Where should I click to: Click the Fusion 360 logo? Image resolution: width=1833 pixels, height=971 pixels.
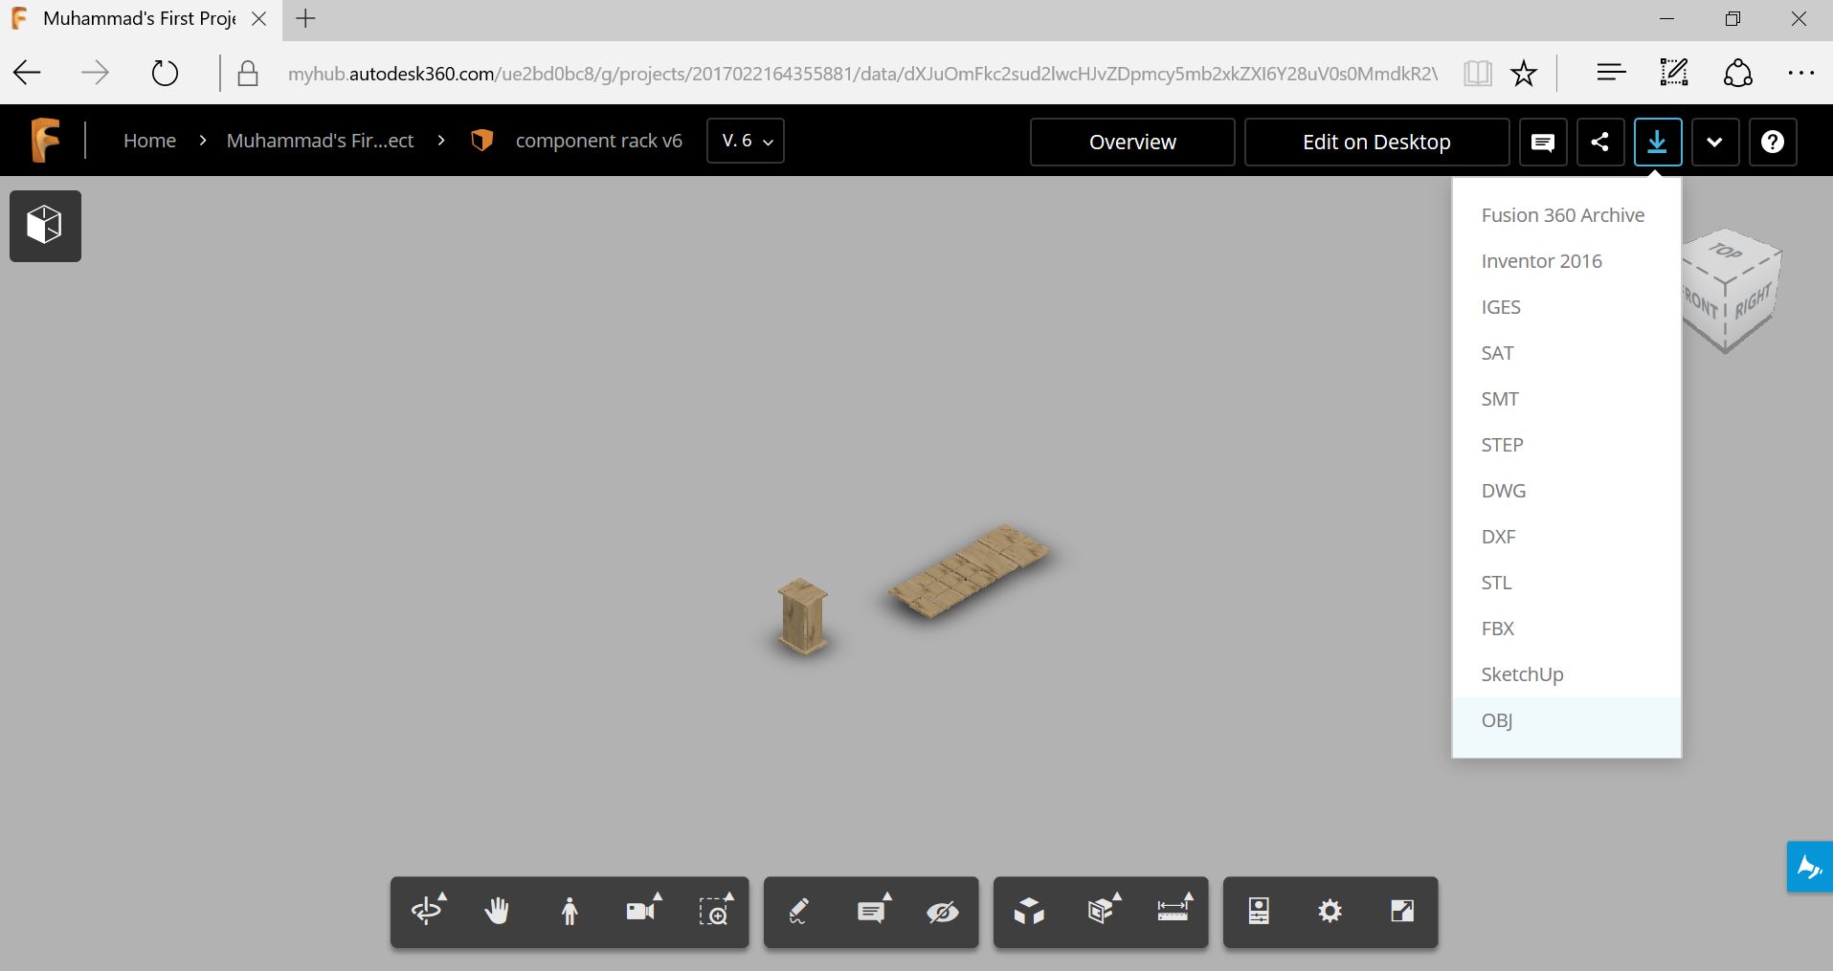pos(45,140)
